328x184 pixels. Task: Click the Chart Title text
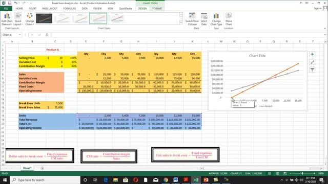(257, 56)
